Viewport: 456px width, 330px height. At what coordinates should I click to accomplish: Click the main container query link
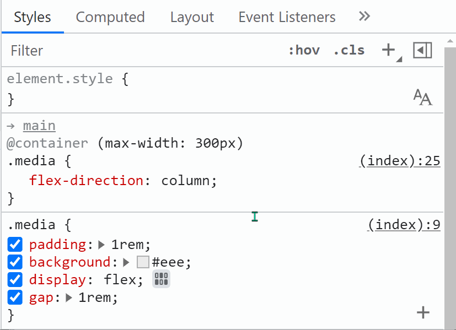(x=39, y=125)
